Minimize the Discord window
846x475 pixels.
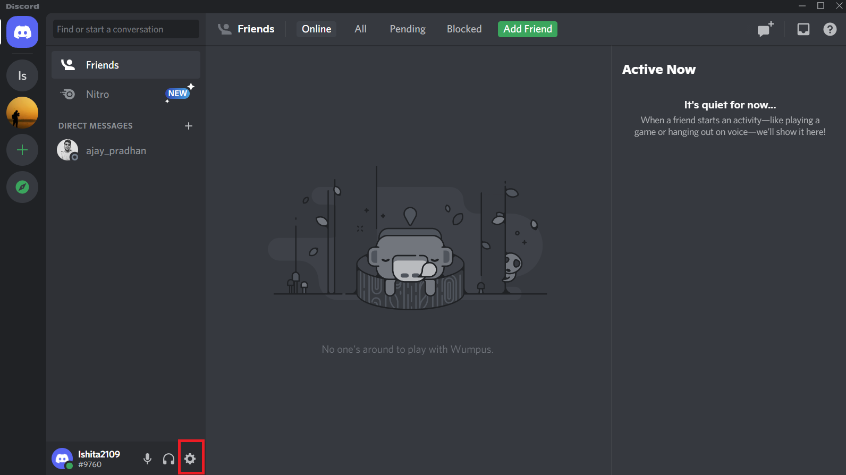click(802, 6)
